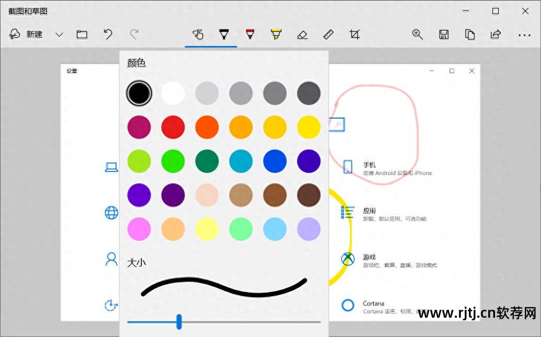Open file using the folder icon
Screen dimensions: 541x337
point(82,34)
